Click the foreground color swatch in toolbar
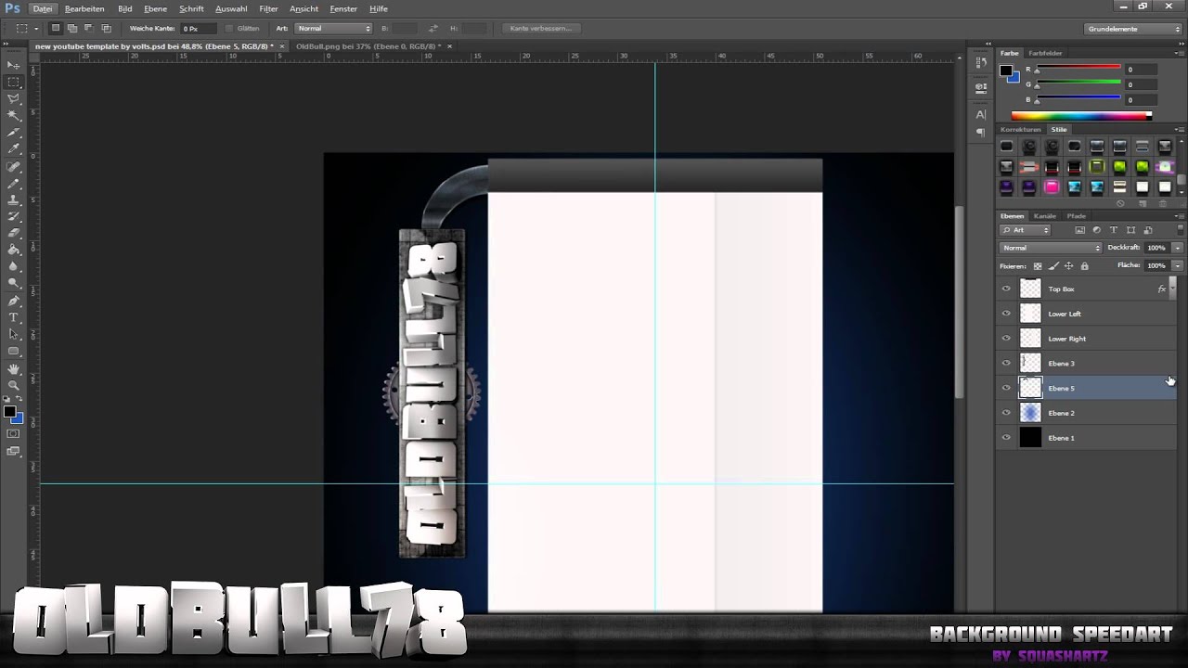The image size is (1188, 668). tap(9, 411)
